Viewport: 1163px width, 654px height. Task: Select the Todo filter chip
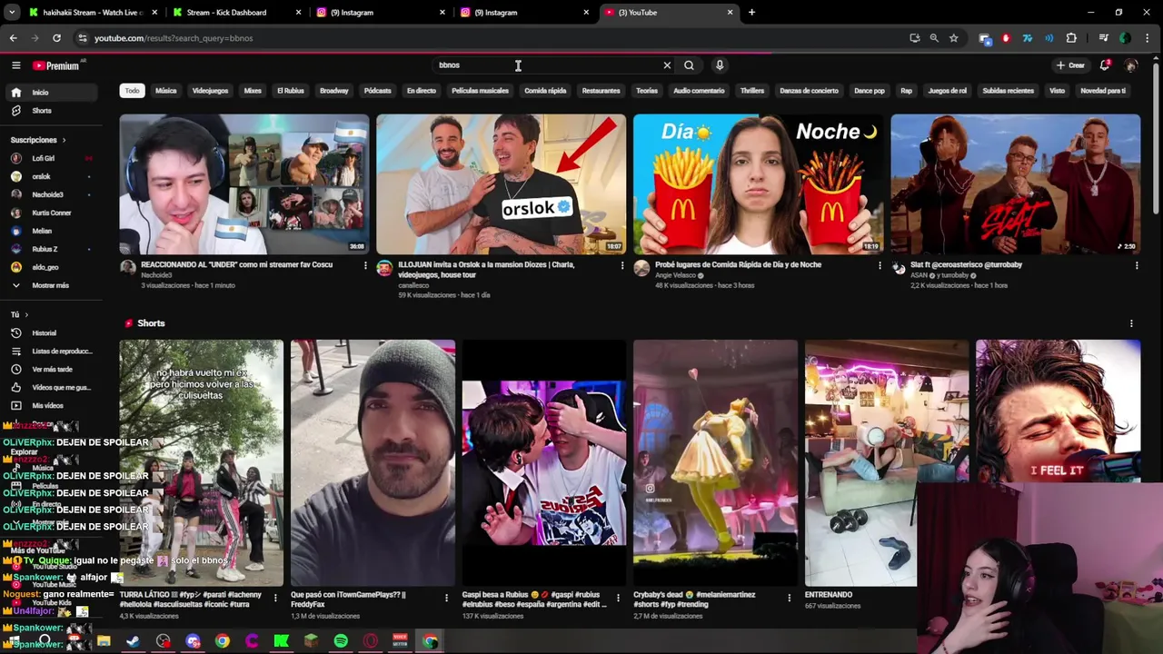pyautogui.click(x=133, y=91)
